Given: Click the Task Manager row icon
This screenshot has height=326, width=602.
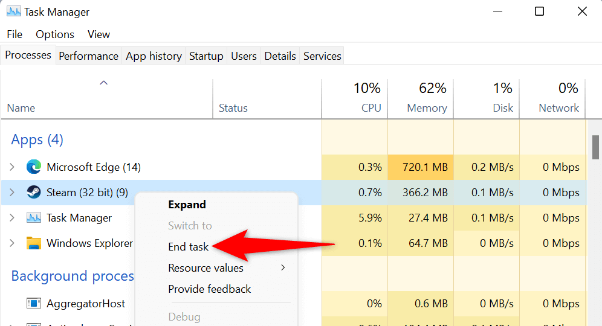Looking at the screenshot, I should click(x=33, y=218).
